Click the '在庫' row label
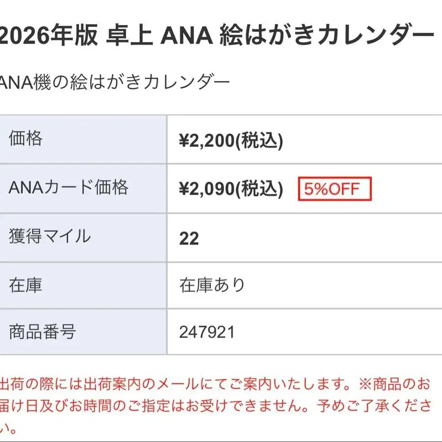442x442 pixels. tap(26, 285)
